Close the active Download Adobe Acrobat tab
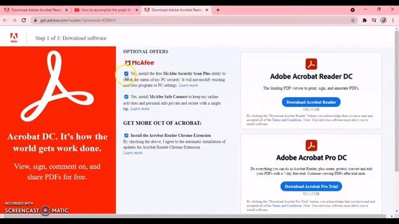The width and height of the screenshot is (399, 224). (207, 10)
